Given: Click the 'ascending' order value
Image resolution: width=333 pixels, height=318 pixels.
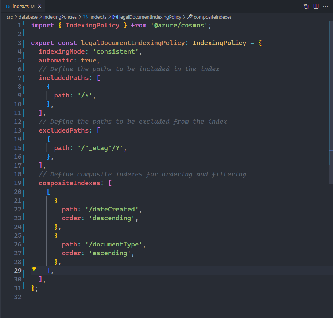Looking at the screenshot, I should pos(110,253).
